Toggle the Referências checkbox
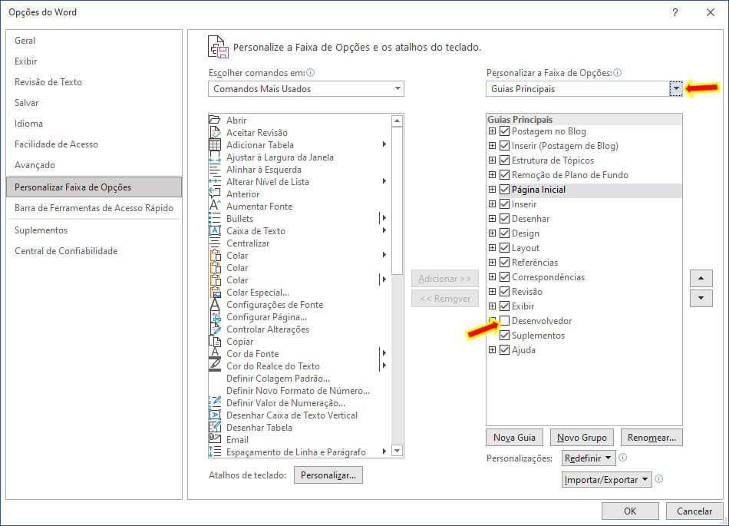 tap(504, 263)
